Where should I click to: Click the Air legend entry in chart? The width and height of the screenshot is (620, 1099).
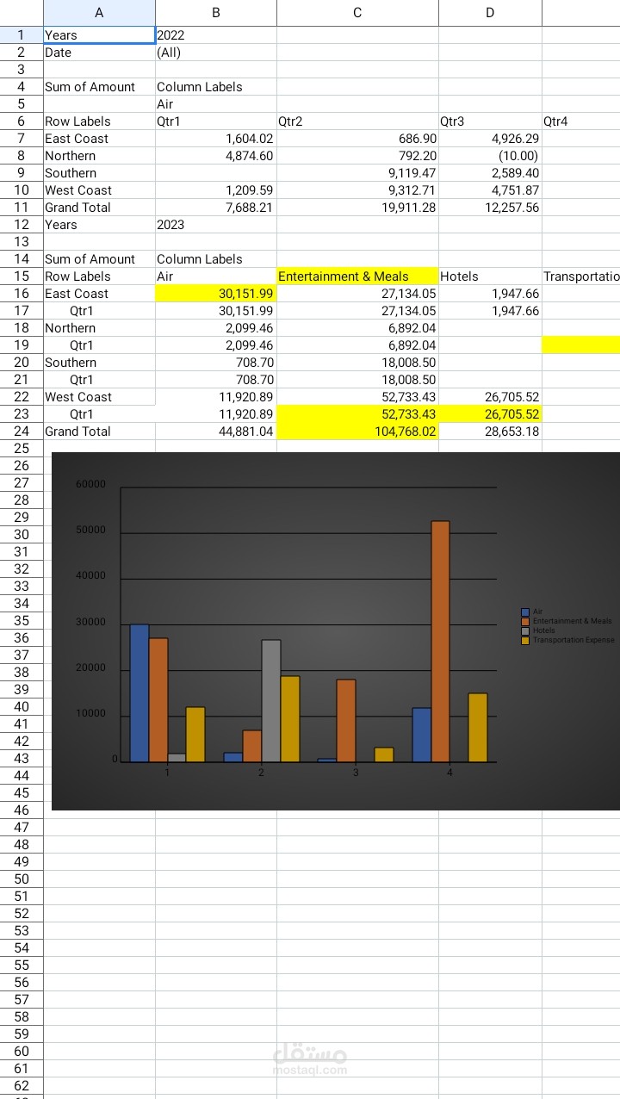(x=533, y=612)
